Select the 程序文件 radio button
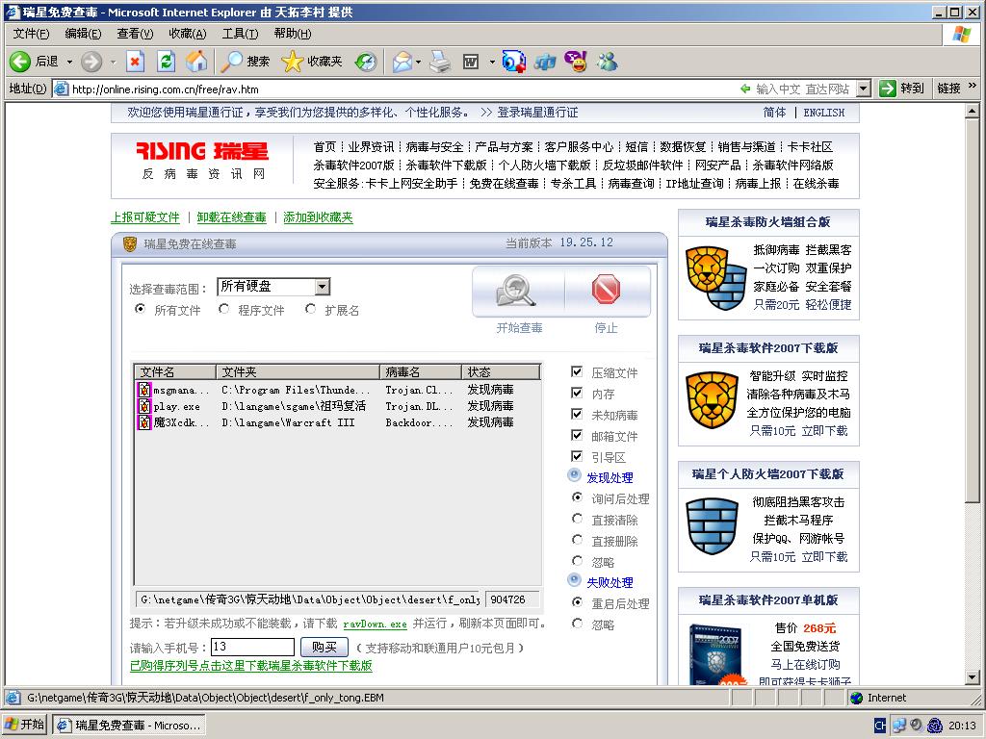The height and width of the screenshot is (739, 986). (x=223, y=309)
